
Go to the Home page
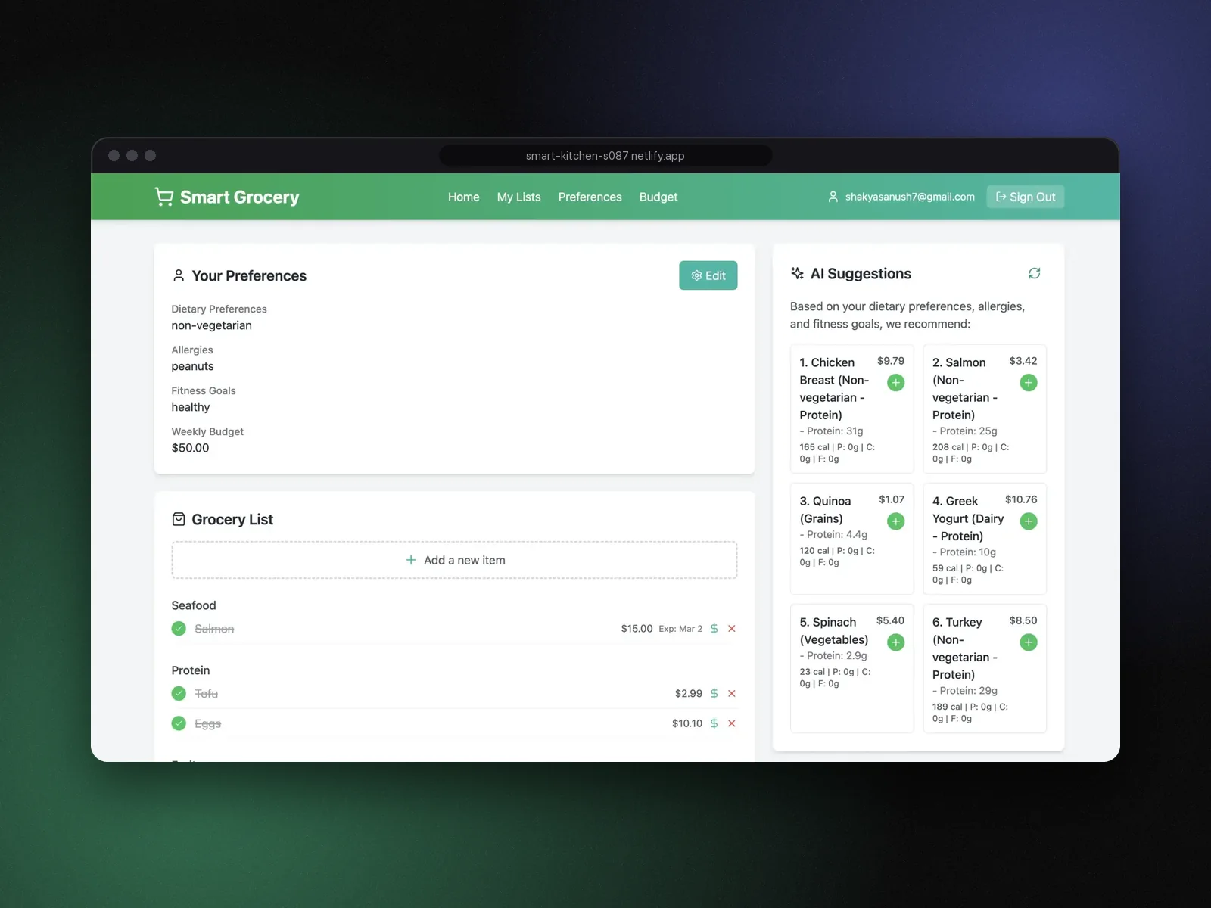click(x=463, y=197)
